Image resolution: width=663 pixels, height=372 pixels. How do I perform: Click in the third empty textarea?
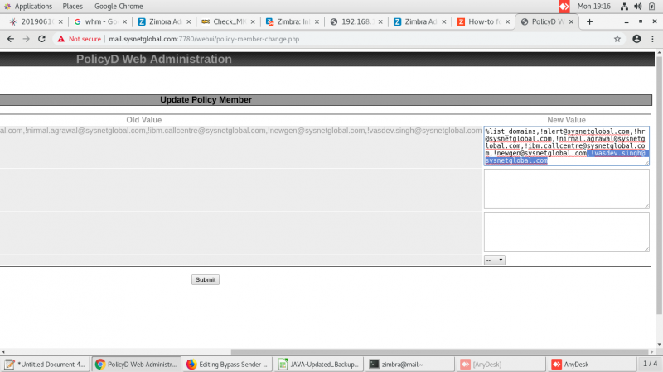click(566, 232)
